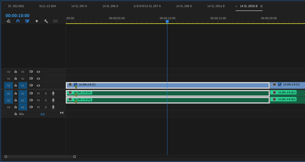Image resolution: width=305 pixels, height=162 pixels.
Task: Toggle V1 track output visibility eye
Action: click(x=38, y=85)
